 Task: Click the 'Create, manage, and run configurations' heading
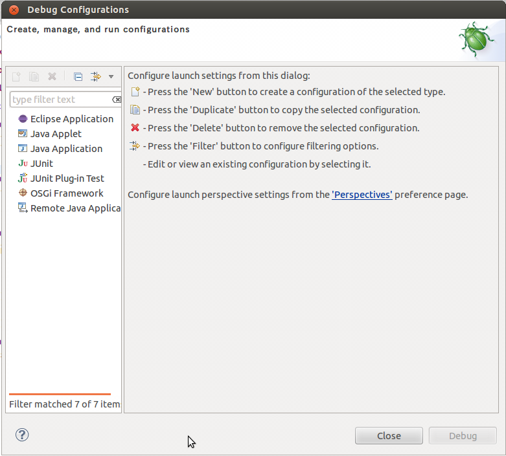point(98,29)
